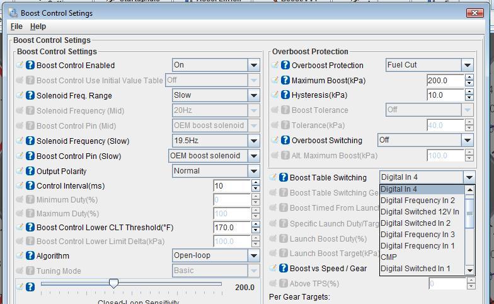494x304 pixels.
Task: Click help icon for Overboost Switching
Action: pos(285,140)
